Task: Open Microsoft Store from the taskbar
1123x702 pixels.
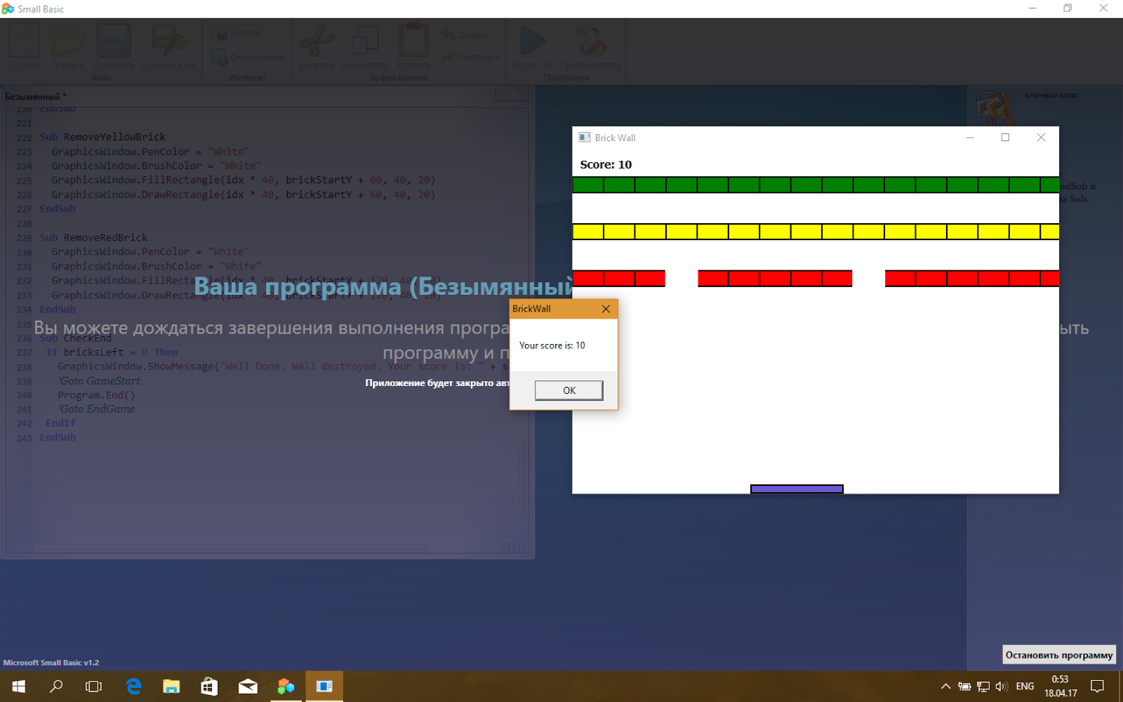Action: tap(209, 687)
